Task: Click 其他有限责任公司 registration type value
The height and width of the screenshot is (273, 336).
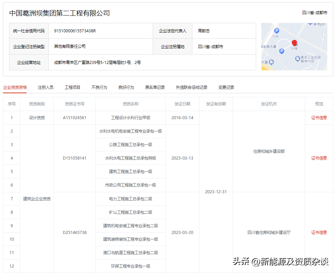Action: (69, 46)
